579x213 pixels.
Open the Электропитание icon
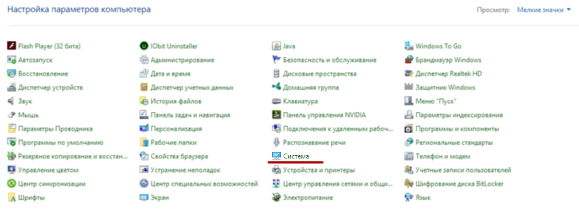276,198
